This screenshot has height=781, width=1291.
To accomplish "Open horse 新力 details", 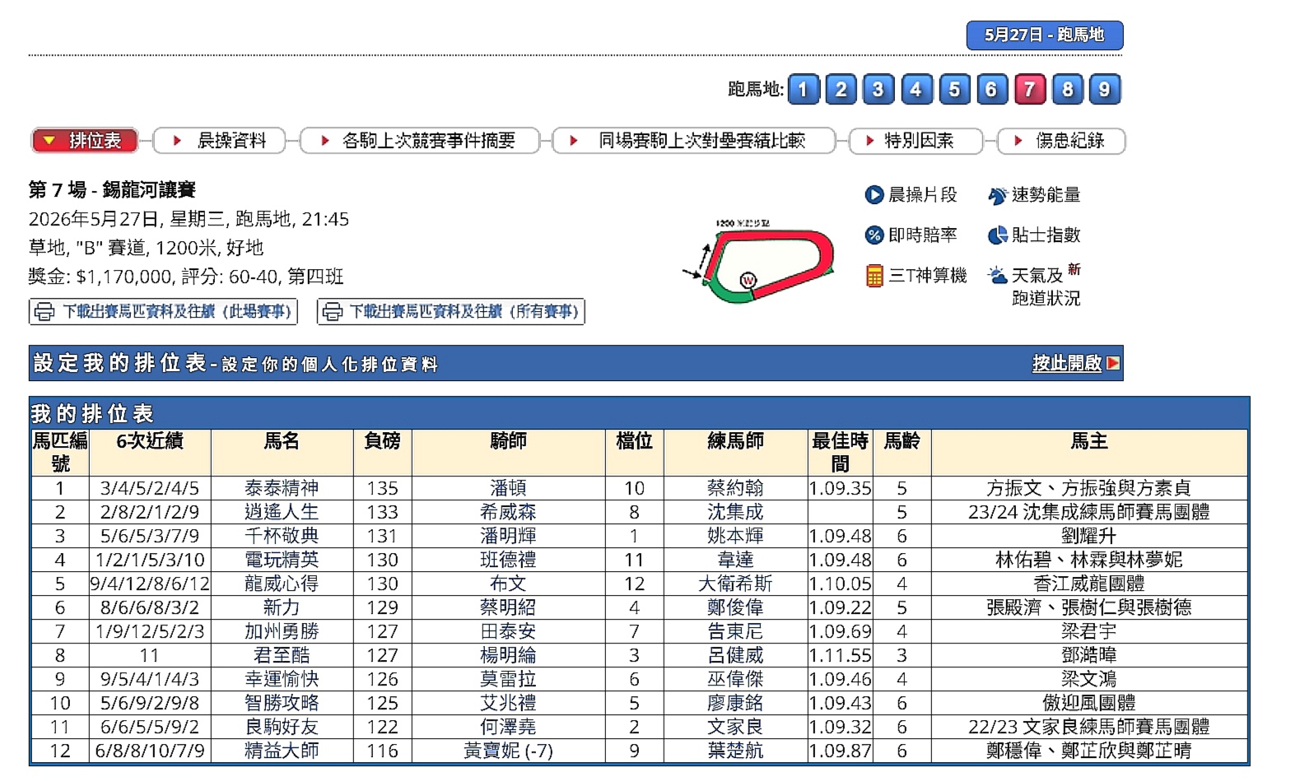I will (x=282, y=607).
